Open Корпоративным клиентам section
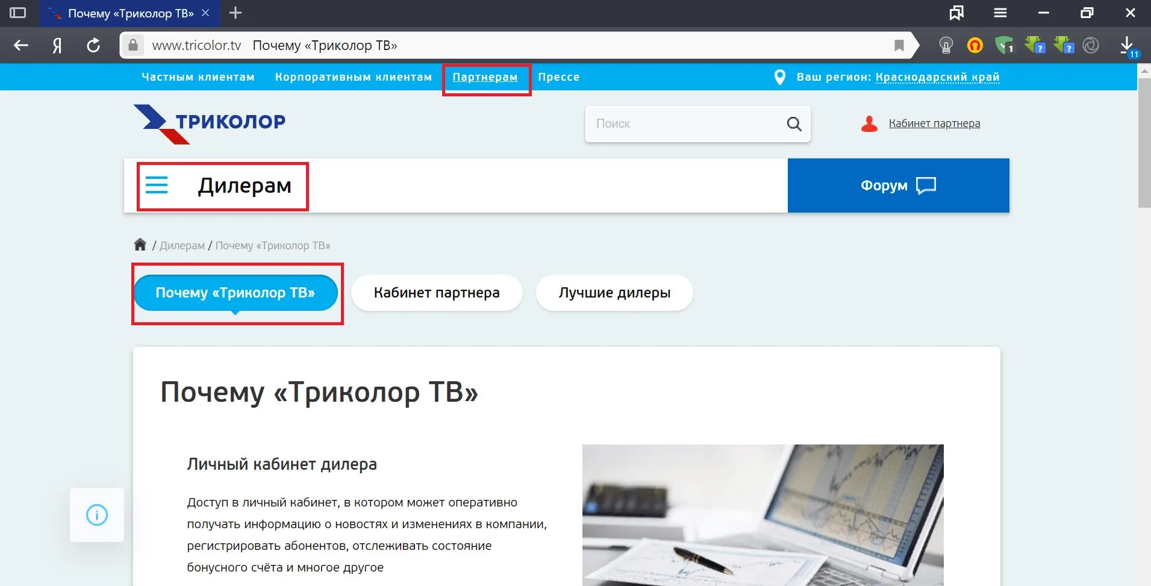The image size is (1151, 586). pos(354,77)
